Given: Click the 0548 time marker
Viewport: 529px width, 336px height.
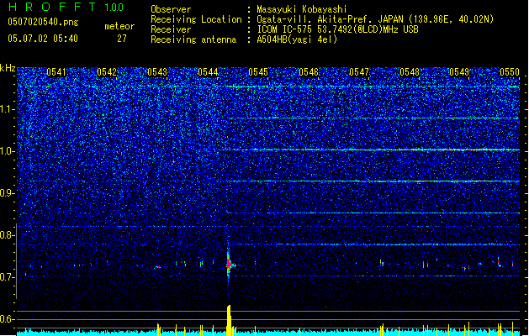Looking at the screenshot, I should point(410,72).
